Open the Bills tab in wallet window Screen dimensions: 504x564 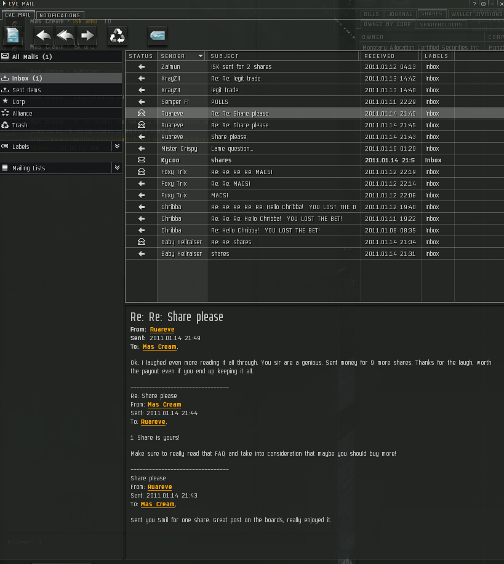[371, 14]
